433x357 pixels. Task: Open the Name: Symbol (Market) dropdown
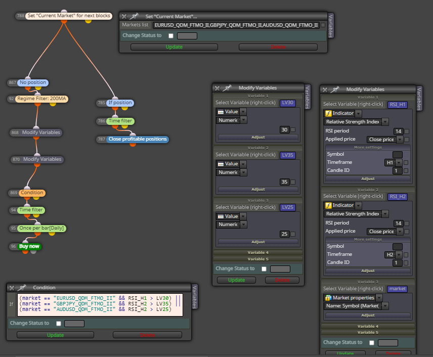(x=385, y=306)
